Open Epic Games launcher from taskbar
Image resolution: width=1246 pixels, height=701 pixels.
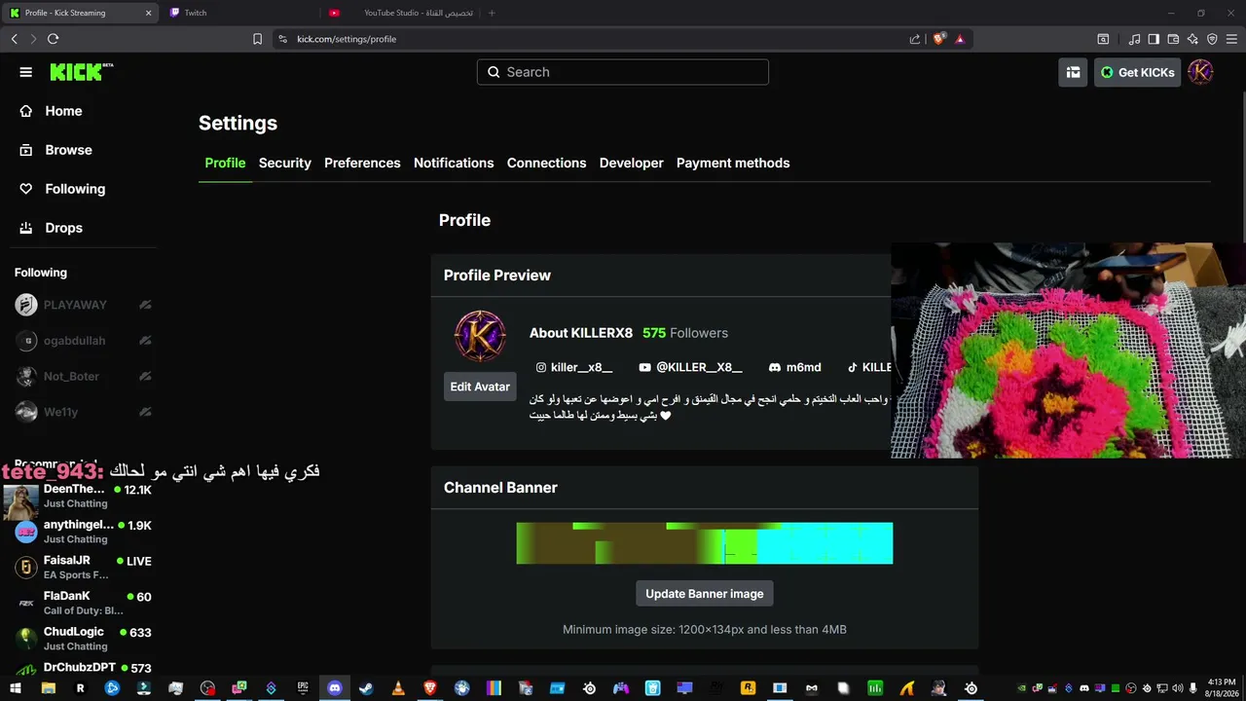(x=303, y=688)
